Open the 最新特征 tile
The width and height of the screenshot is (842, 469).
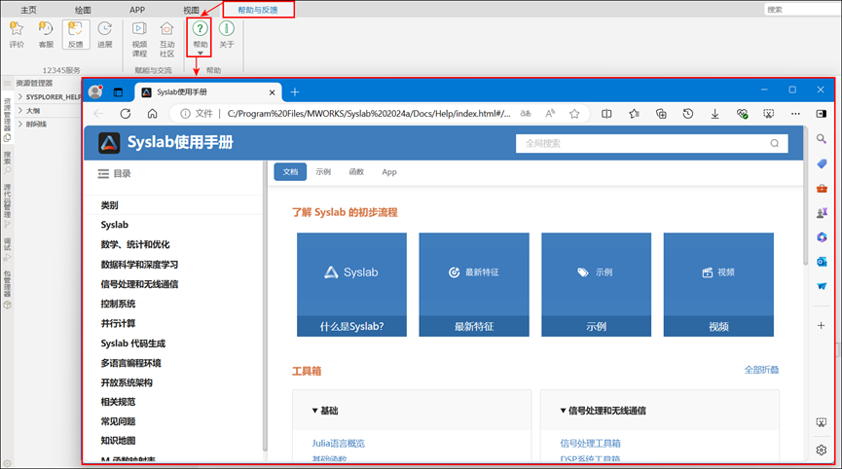pyautogui.click(x=474, y=284)
